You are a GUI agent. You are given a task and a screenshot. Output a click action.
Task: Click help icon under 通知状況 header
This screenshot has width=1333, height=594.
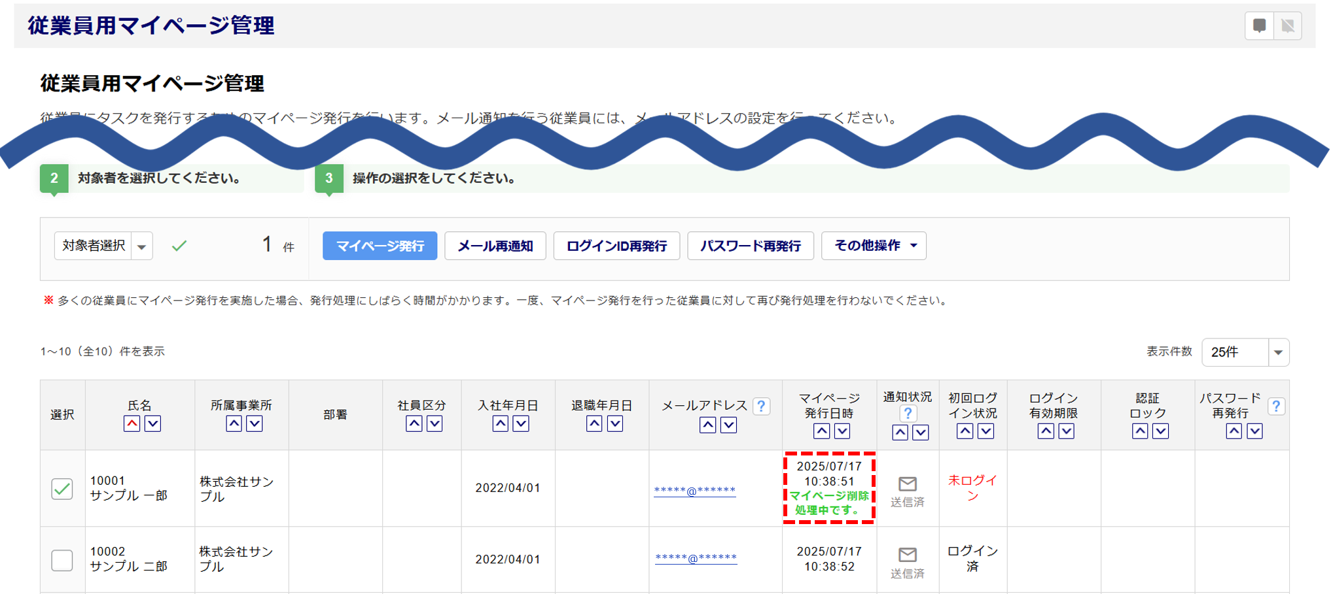pyautogui.click(x=907, y=413)
